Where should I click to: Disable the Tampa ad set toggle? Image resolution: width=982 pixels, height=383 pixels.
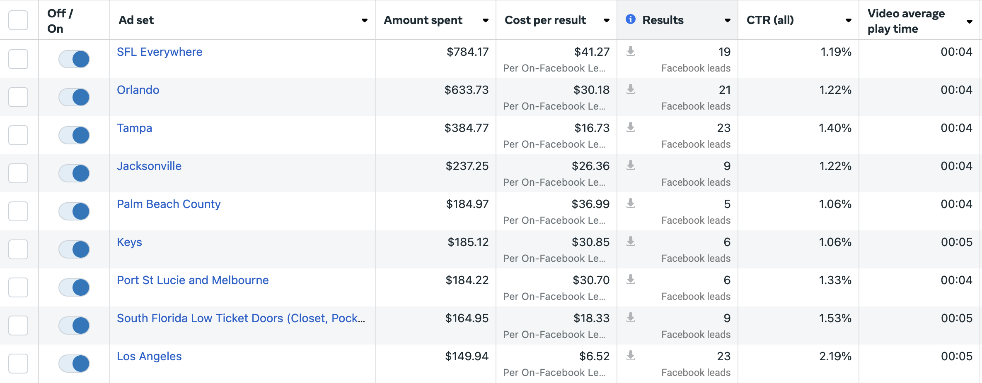coord(74,135)
